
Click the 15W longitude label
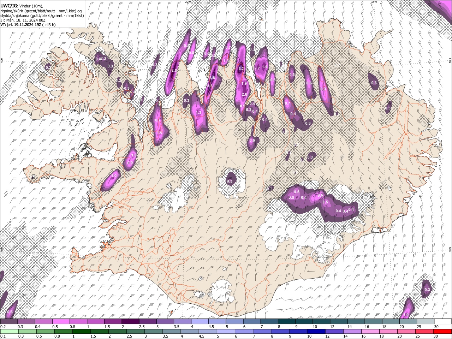click(374, 2)
